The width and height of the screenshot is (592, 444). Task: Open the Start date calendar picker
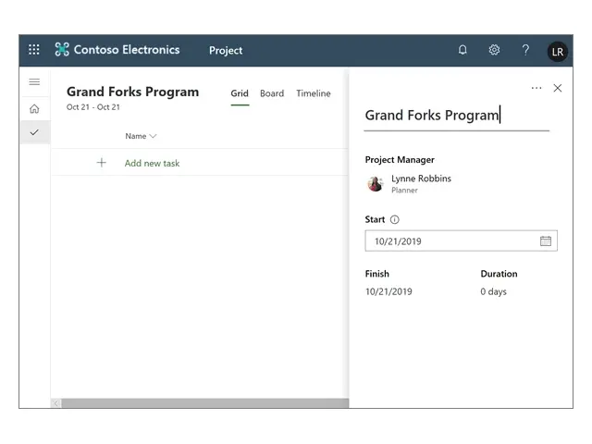click(x=546, y=241)
